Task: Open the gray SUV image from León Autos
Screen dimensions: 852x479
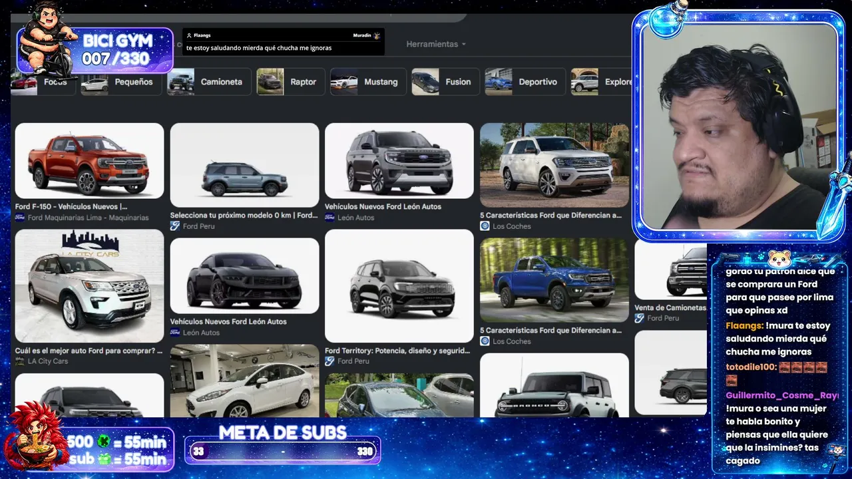Action: click(399, 160)
